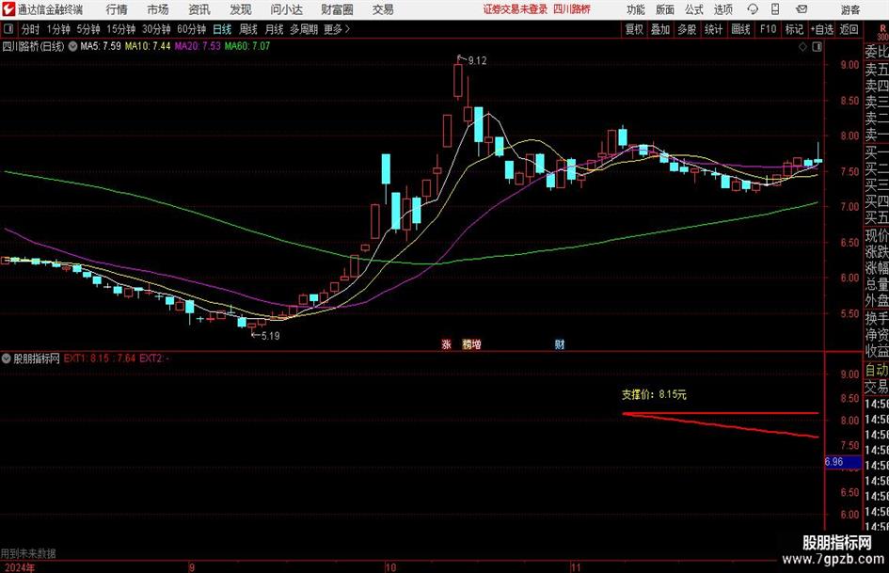Open F10 company info

pos(768,29)
